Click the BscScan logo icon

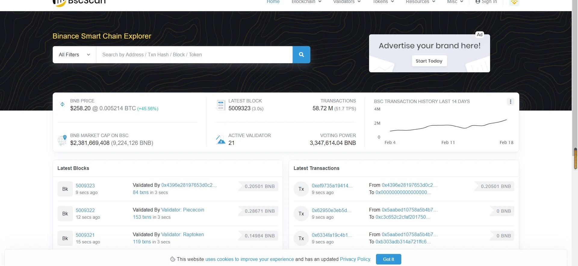[59, 3]
